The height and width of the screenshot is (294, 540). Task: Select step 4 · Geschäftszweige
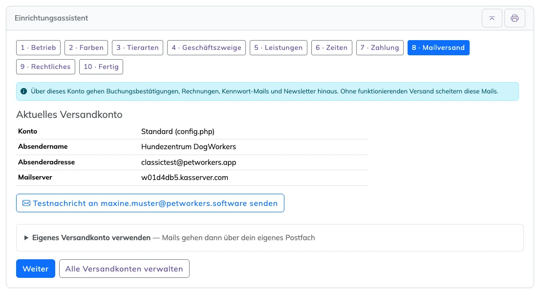coord(206,47)
